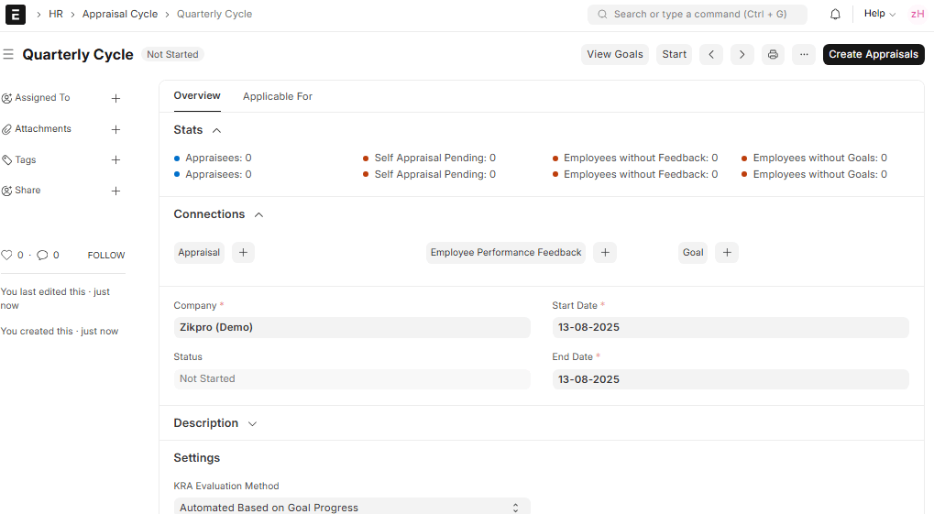Click the read-only Status field
Viewport: 934px width, 514px height.
coord(352,378)
